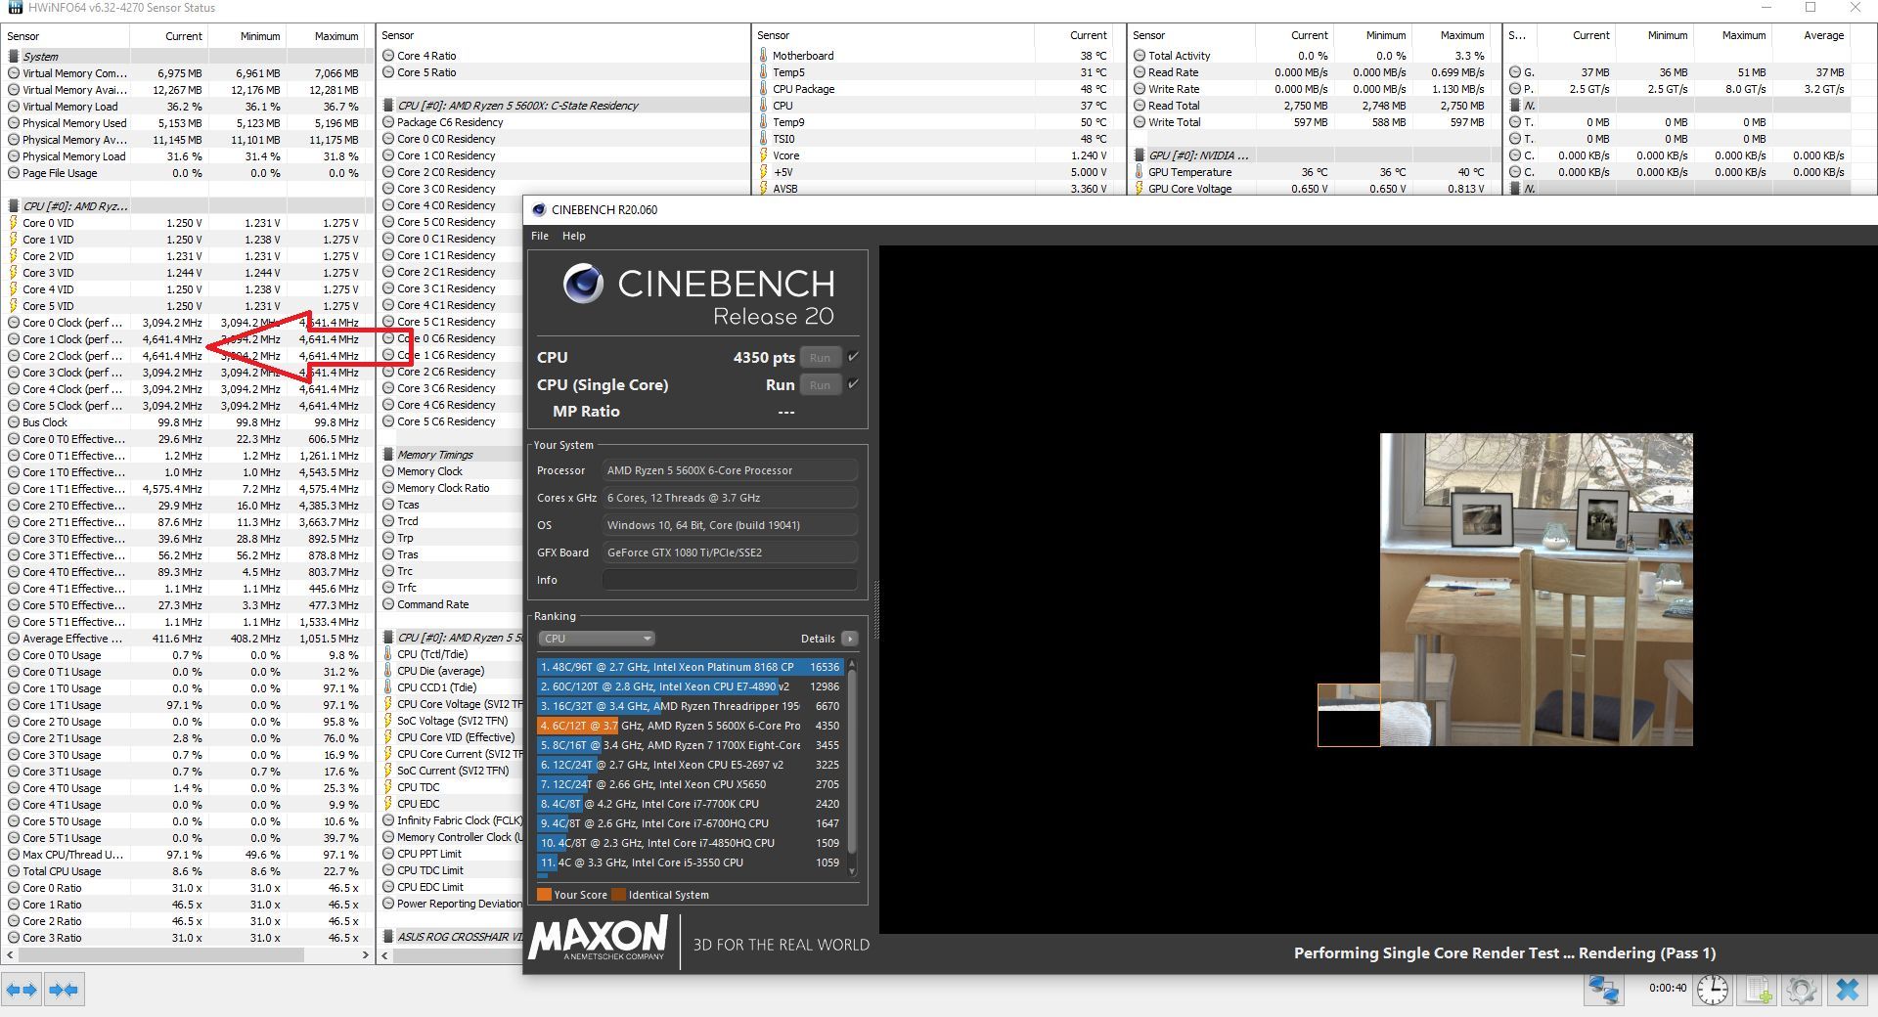Expand ranking Details arrow button
Image resolution: width=1878 pixels, height=1017 pixels.
[849, 639]
